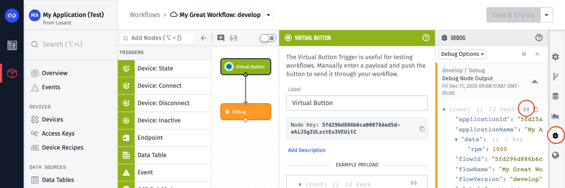Collapse the debug payload (root) node
Screen dimensions: 565x188
pos(444,110)
